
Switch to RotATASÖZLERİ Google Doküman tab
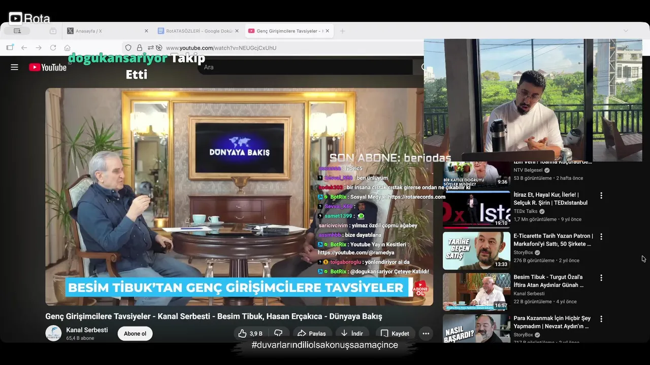[198, 31]
